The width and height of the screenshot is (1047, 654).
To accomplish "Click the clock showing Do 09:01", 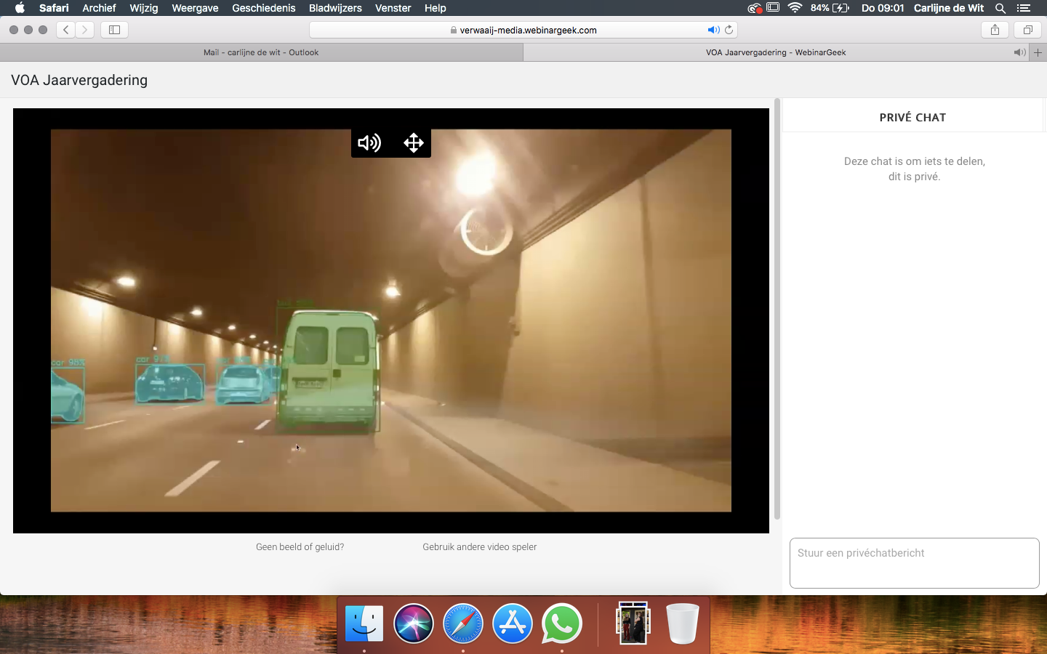I will [x=883, y=8].
